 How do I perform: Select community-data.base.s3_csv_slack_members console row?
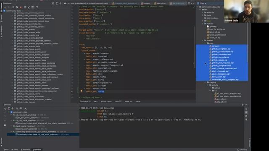tap(43, 135)
